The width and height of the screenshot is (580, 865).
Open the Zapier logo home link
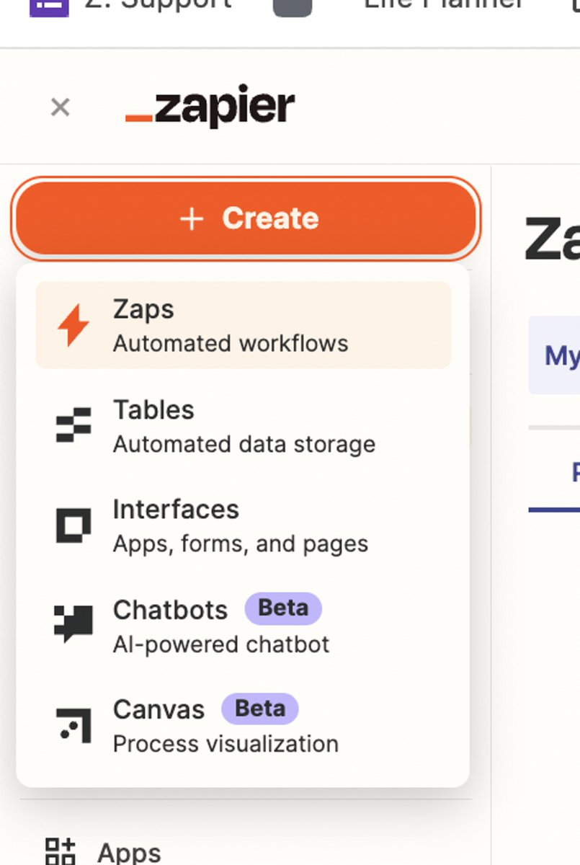click(x=210, y=108)
